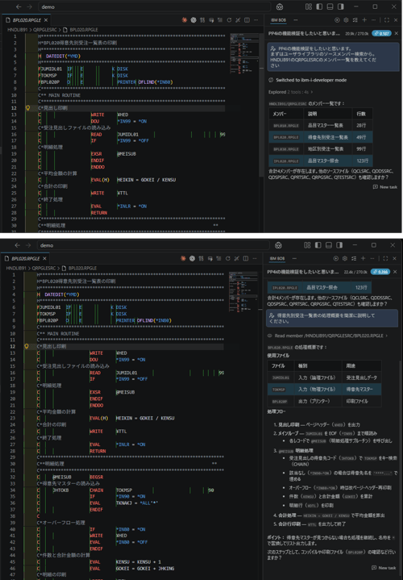This screenshot has height=580, width=403.
Task: Toggle secondary side bar in top window
Action: click(340, 6)
